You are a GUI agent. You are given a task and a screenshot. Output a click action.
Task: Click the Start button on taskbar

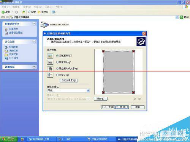pyautogui.click(x=9, y=139)
